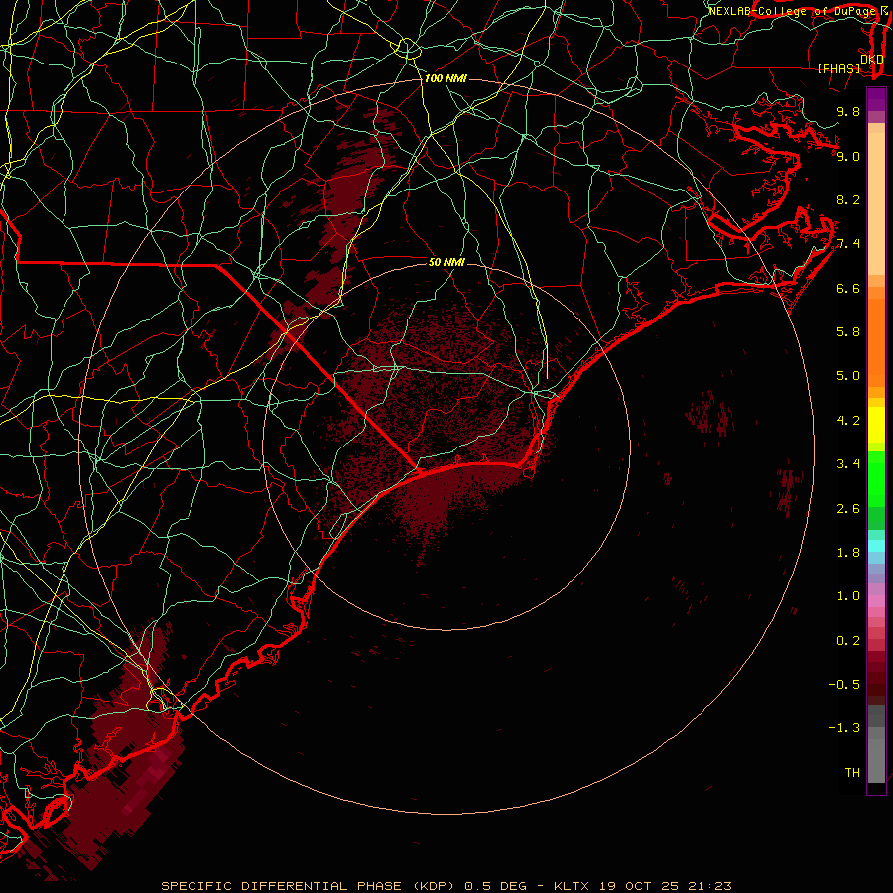This screenshot has height=893, width=893.
Task: Click the 5.8 legend value
Action: tap(848, 331)
